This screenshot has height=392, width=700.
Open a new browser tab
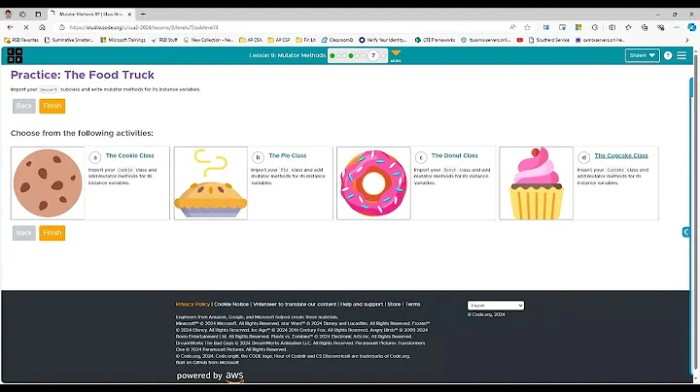coord(143,15)
